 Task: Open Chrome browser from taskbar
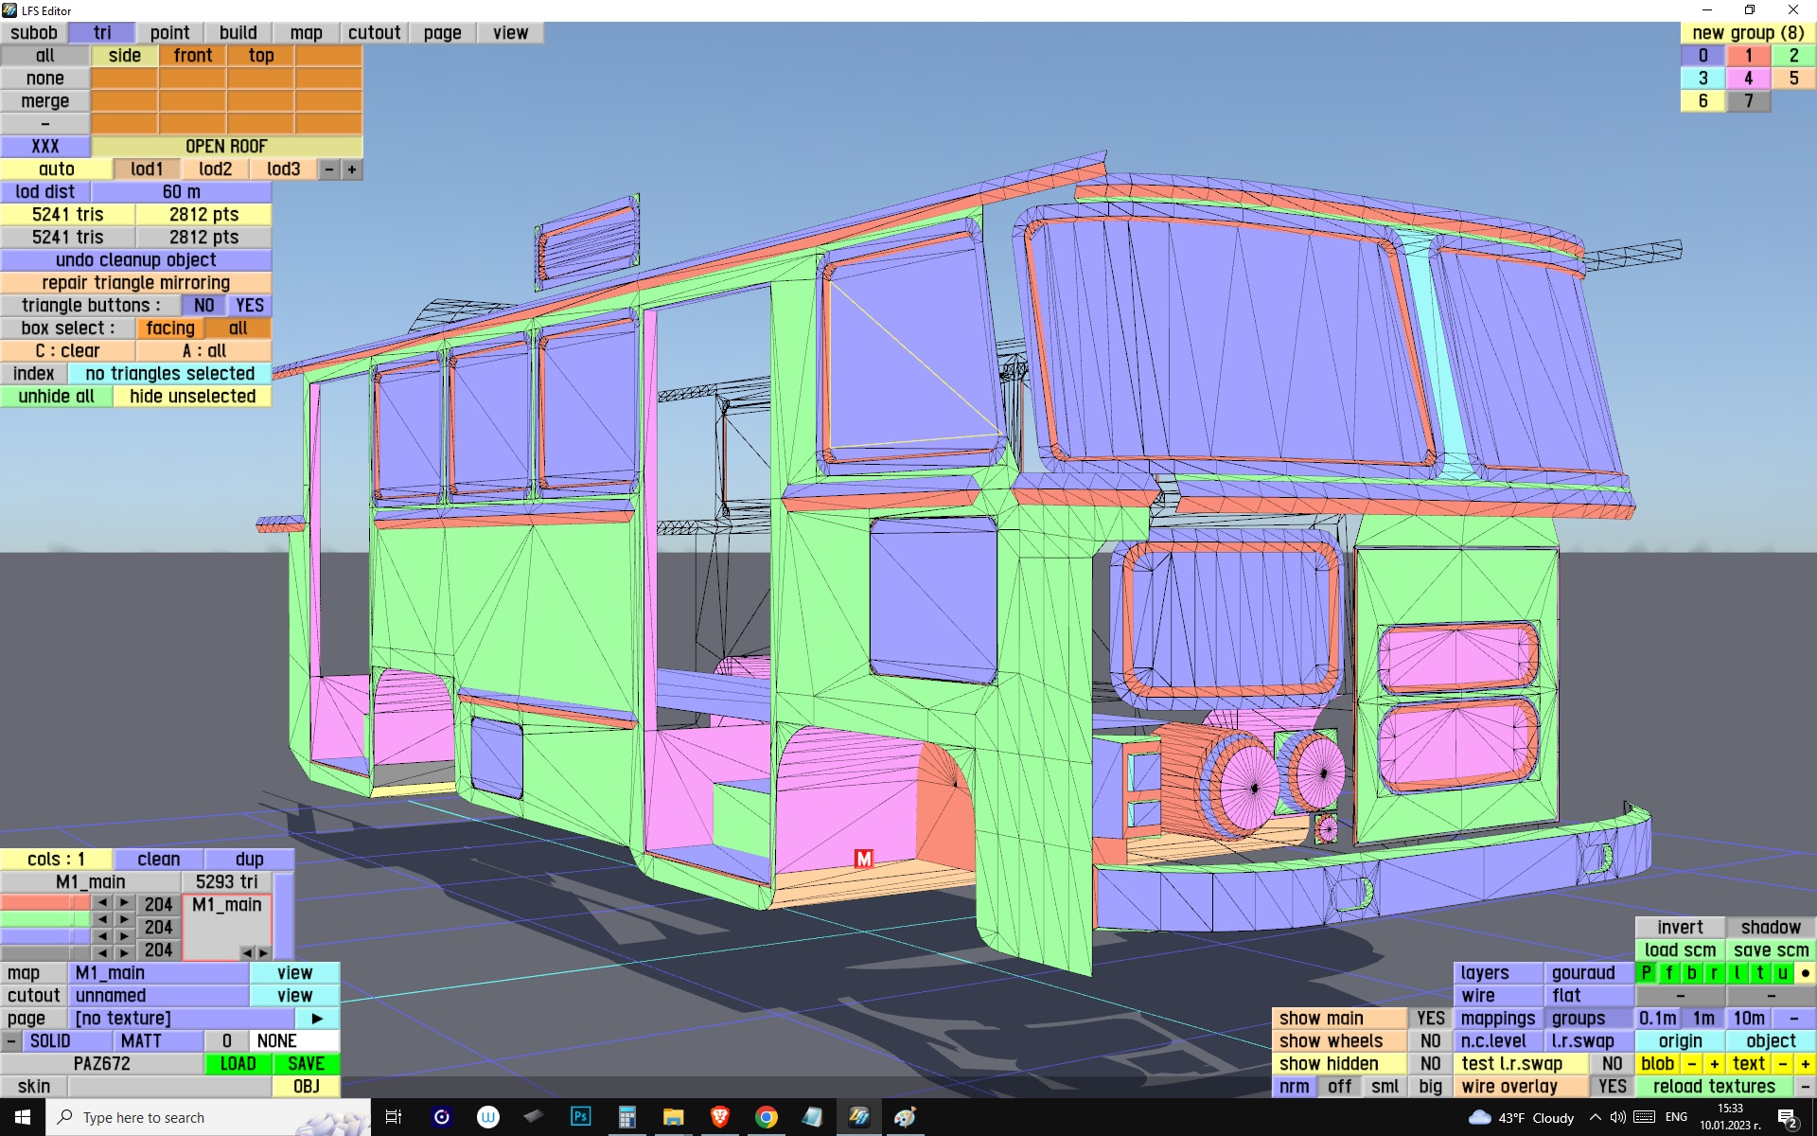(x=766, y=1117)
